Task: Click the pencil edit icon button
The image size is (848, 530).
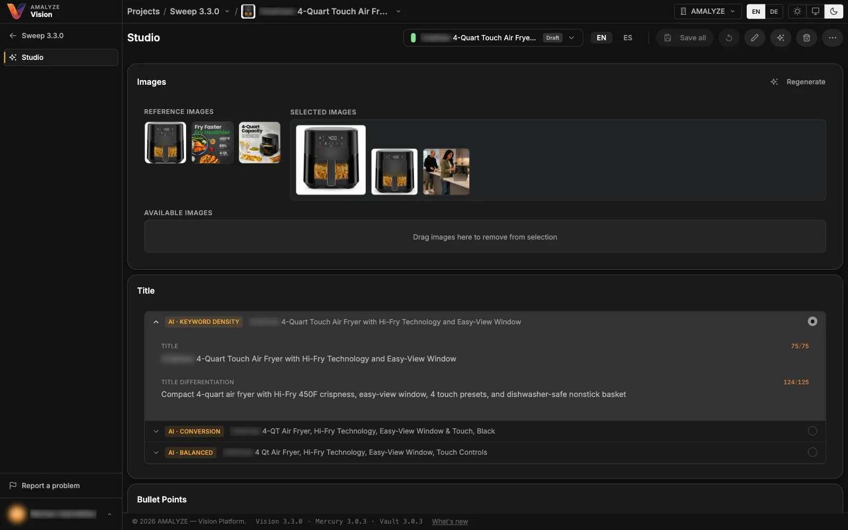Action: (x=755, y=38)
